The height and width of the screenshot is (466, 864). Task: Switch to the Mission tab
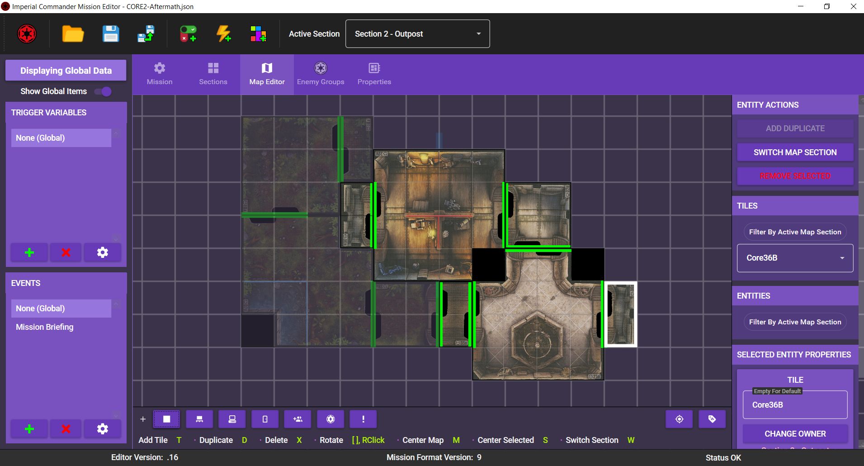(160, 75)
